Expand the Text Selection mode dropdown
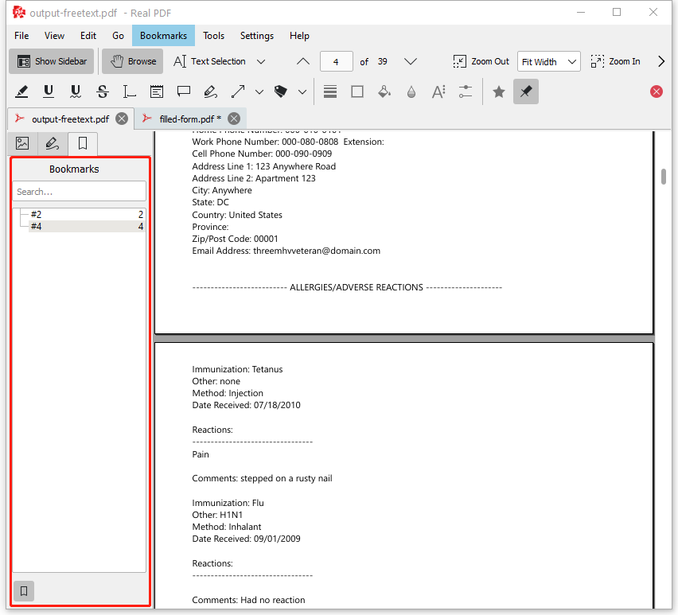678x615 pixels. click(261, 61)
